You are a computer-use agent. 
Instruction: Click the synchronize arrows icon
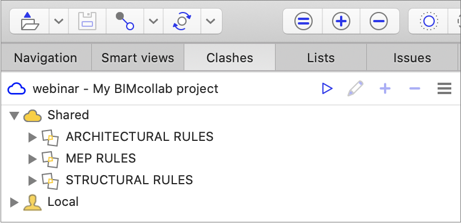[182, 21]
